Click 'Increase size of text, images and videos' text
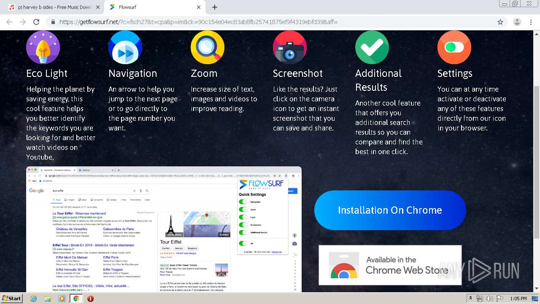Image resolution: width=540 pixels, height=304 pixels. click(x=224, y=99)
